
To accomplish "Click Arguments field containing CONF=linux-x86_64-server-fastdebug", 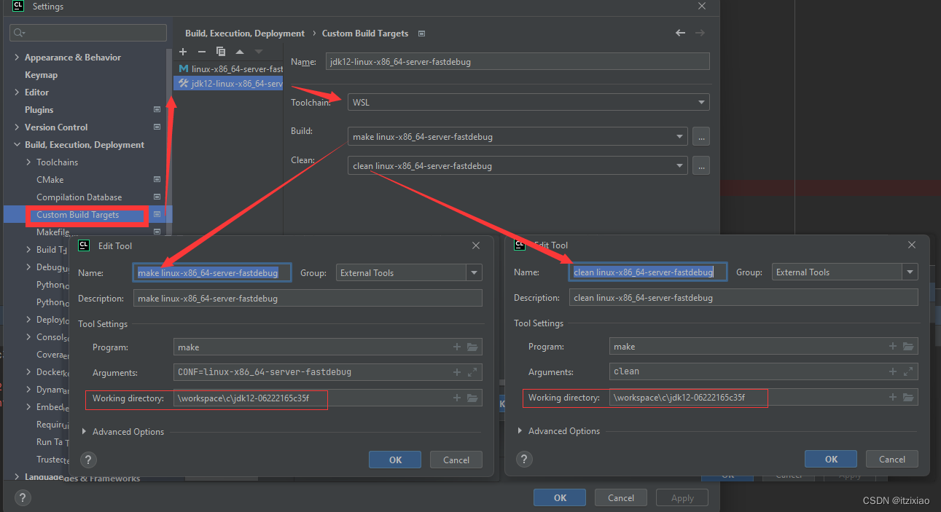I will 328,372.
